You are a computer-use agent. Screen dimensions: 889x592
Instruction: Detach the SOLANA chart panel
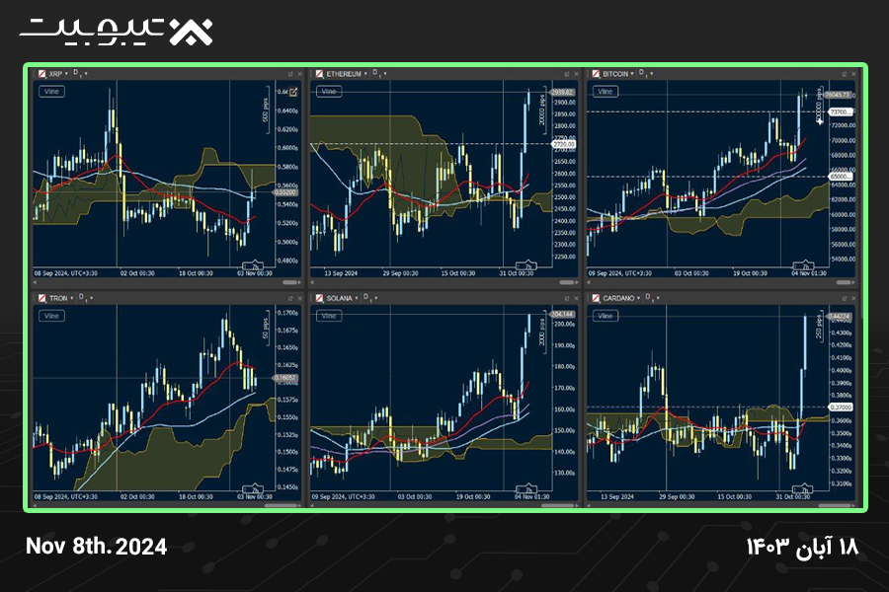(x=567, y=298)
